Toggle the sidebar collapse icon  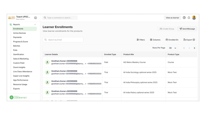pos(36,18)
